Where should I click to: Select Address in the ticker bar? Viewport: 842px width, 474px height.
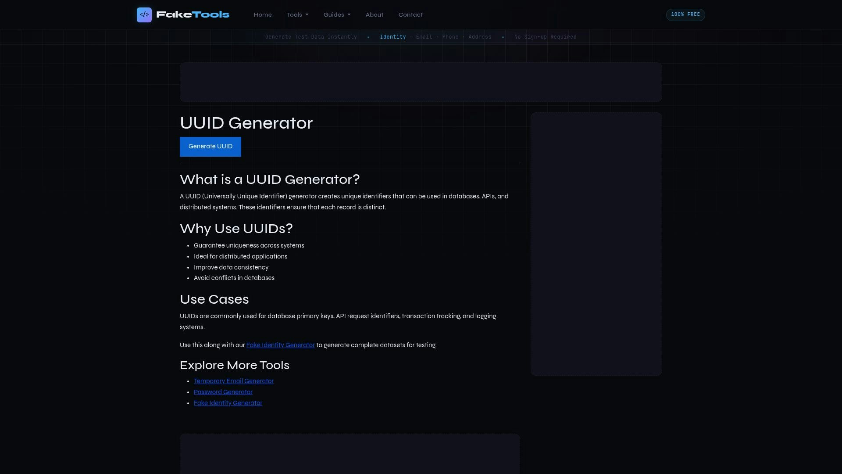click(x=480, y=37)
